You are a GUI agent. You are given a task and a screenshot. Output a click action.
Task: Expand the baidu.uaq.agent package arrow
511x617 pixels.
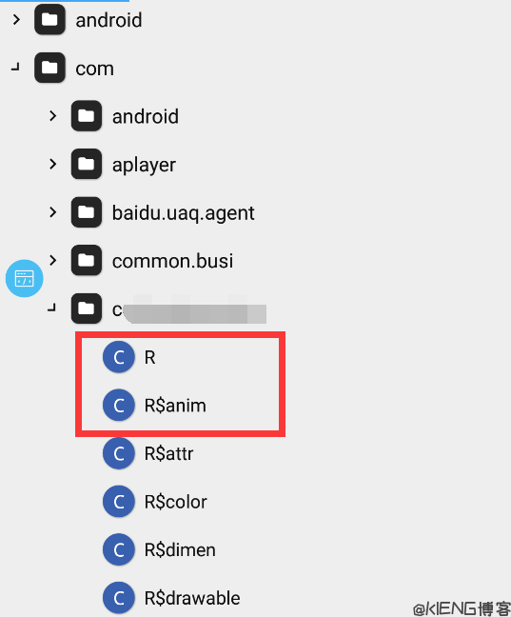coord(52,212)
